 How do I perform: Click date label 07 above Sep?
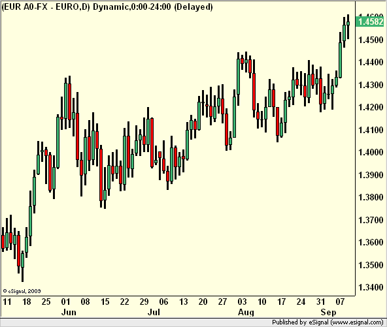(x=340, y=302)
